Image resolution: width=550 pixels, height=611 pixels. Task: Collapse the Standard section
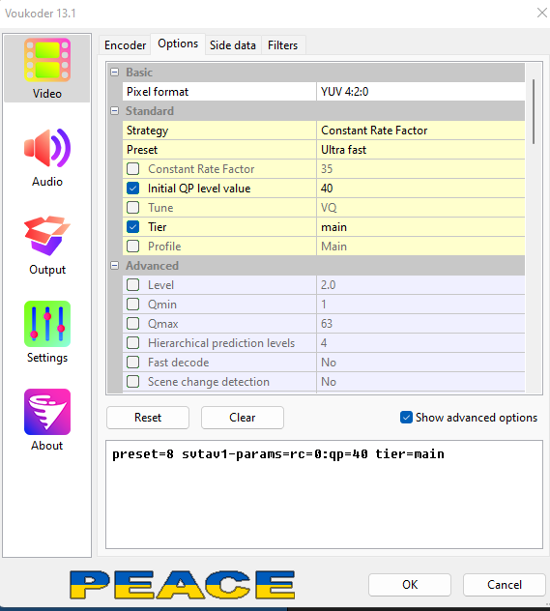click(x=114, y=110)
